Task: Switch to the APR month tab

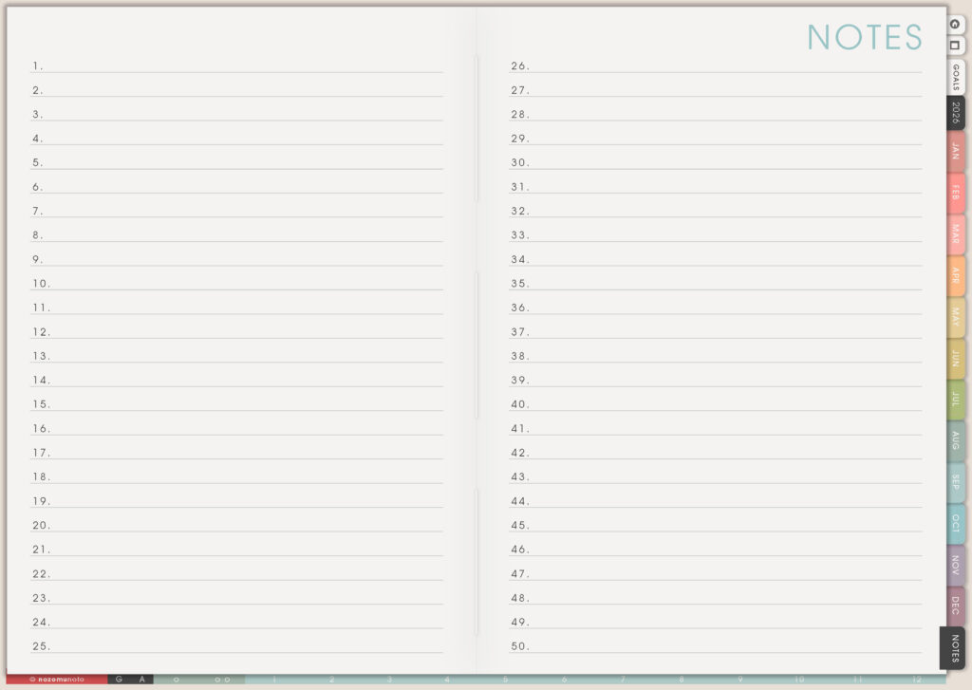Action: [955, 276]
